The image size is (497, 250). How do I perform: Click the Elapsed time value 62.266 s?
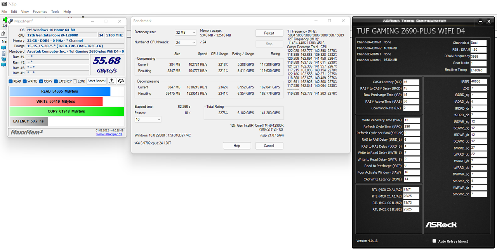coord(184,106)
